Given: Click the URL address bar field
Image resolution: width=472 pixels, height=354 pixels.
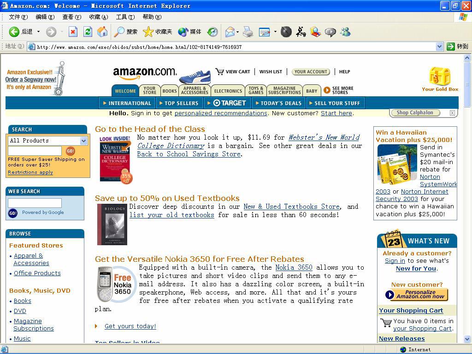Looking at the screenshot, I should tap(236, 47).
